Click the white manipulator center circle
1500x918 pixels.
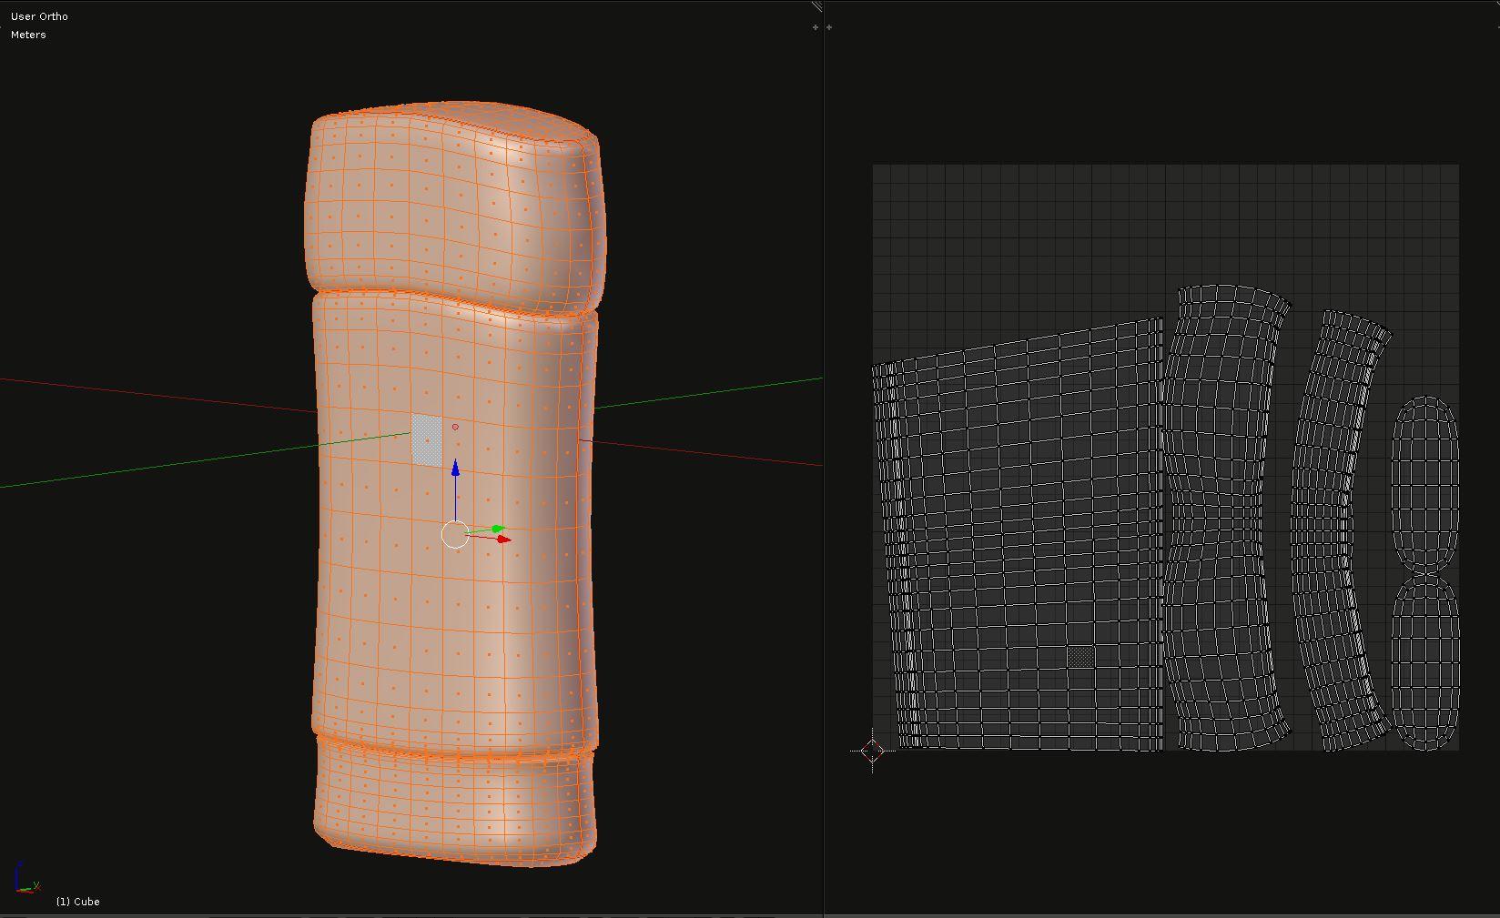click(455, 535)
